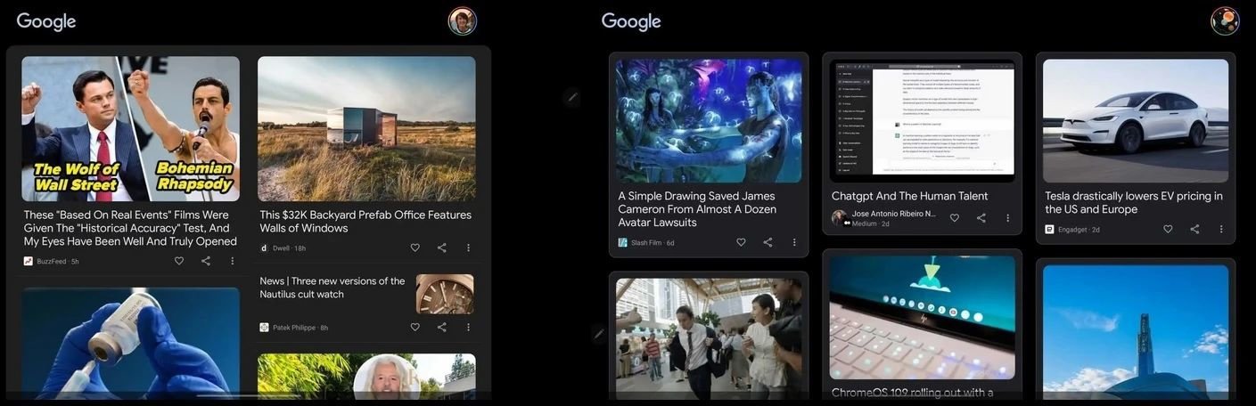Screen dimensions: 1256x406
Task: Like the Slash Film Avatar article
Action: pos(741,242)
